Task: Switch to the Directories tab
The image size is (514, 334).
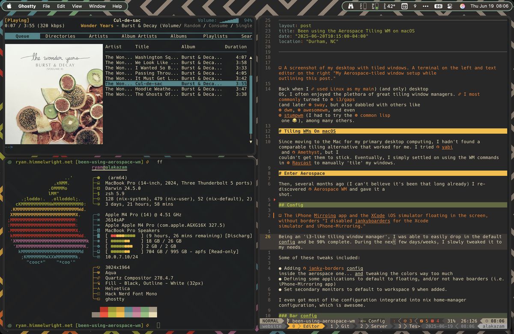Action: click(x=60, y=36)
